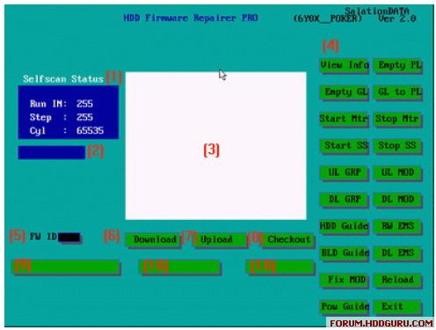Image resolution: width=436 pixels, height=330 pixels.
Task: Click the View Info button
Action: point(345,65)
